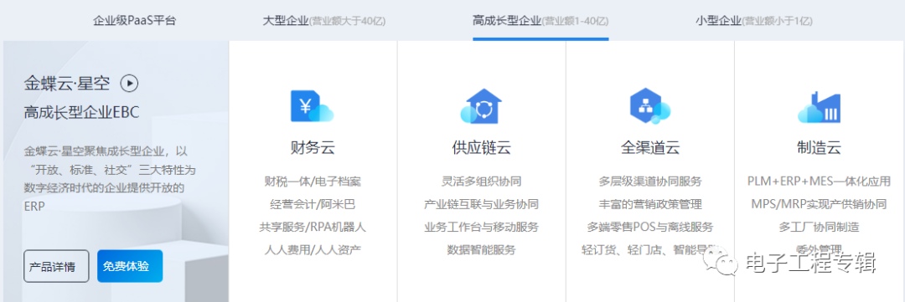This screenshot has width=905, height=302.
Task: Click 共享服务/RPA机器人
Action: coord(313,227)
